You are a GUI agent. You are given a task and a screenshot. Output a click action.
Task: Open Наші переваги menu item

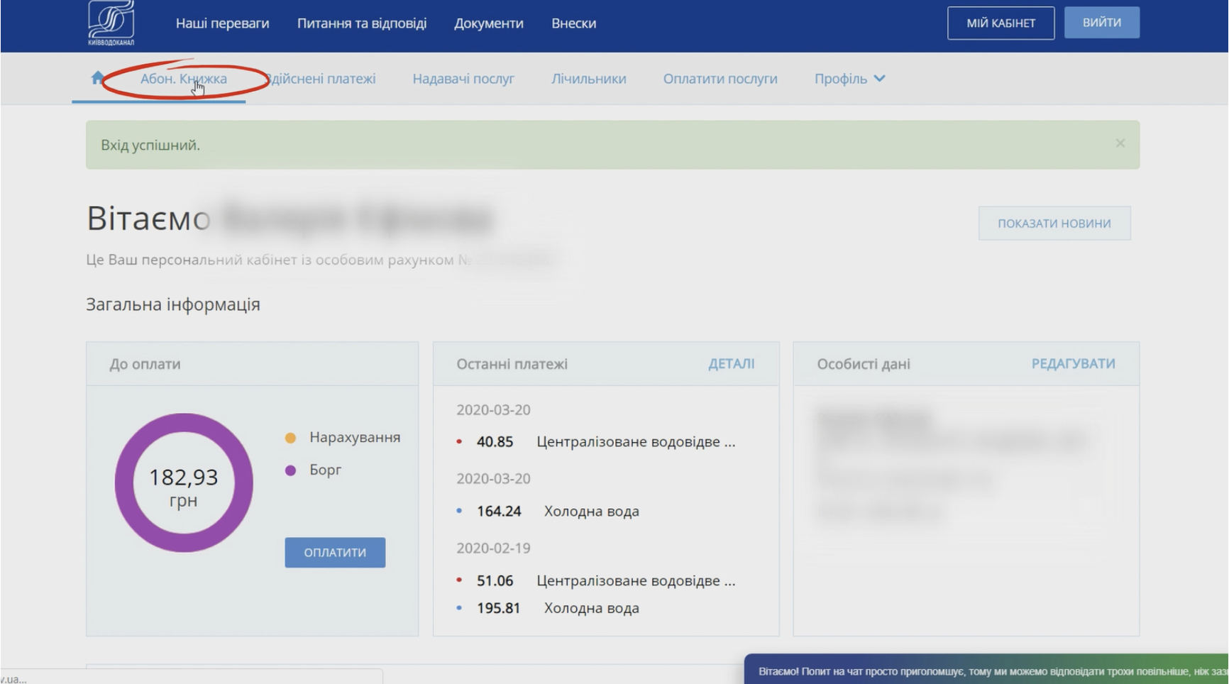click(223, 23)
